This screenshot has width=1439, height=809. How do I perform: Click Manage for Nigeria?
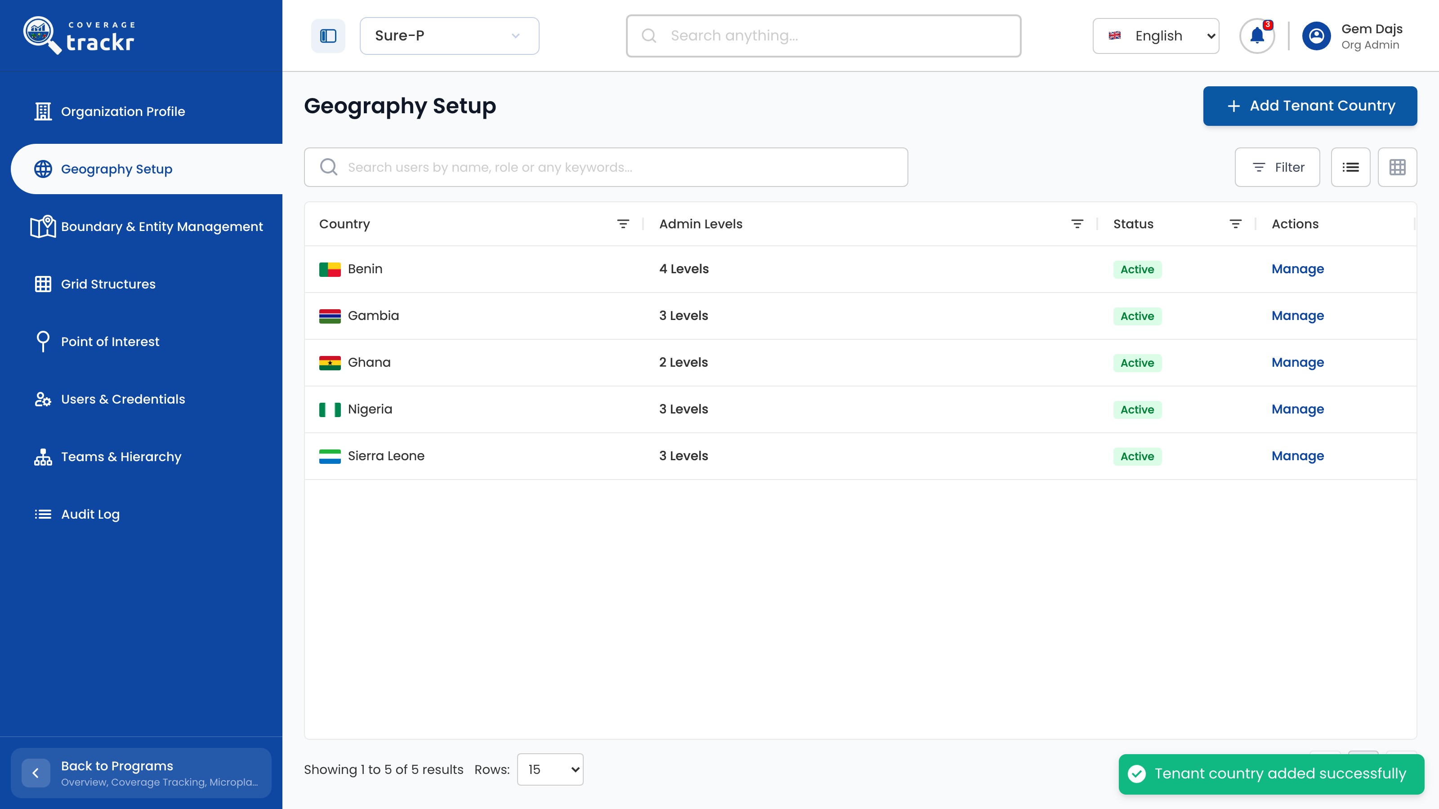click(x=1298, y=409)
